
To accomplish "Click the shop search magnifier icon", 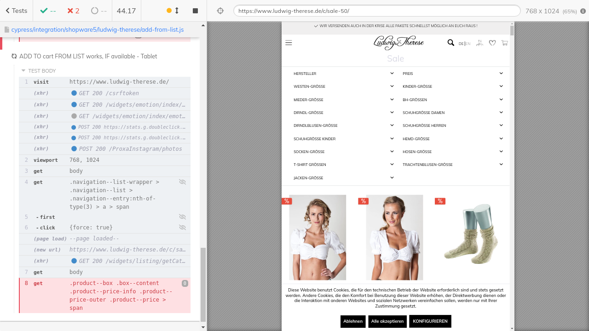I will tap(450, 43).
